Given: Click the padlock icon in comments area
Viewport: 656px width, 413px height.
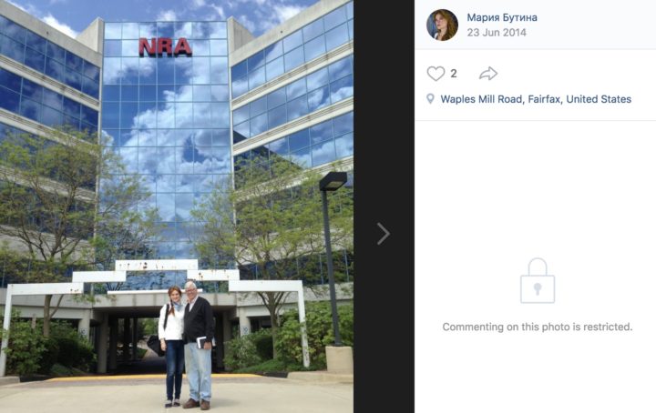Looking at the screenshot, I should [538, 280].
